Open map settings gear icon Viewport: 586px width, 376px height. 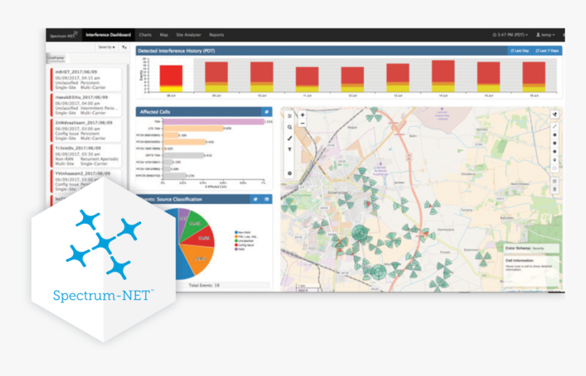290,173
